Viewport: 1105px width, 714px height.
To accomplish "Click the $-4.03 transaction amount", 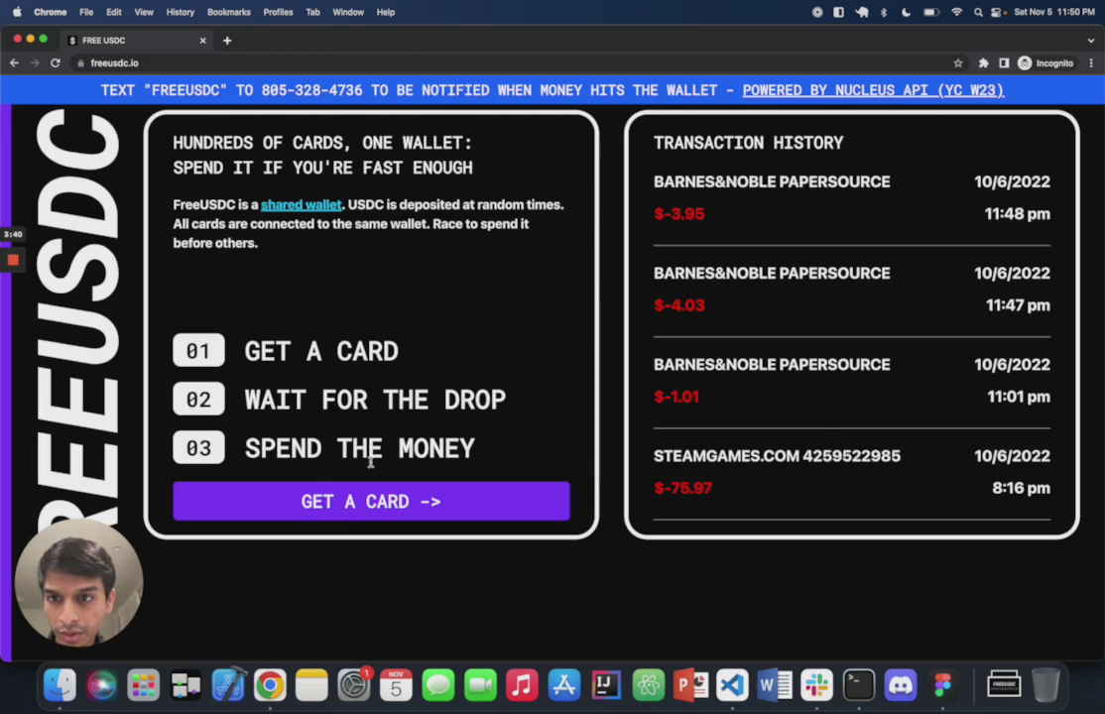I will click(x=678, y=305).
